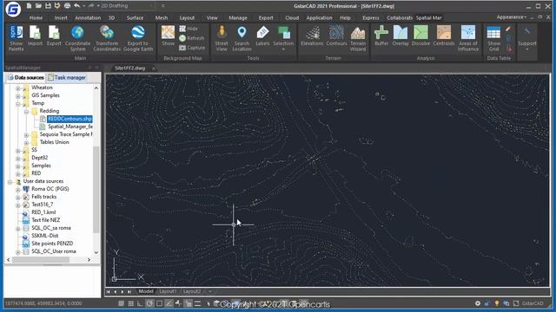This screenshot has width=556, height=312.
Task: Open the Import tool in ribbon
Action: tap(35, 36)
